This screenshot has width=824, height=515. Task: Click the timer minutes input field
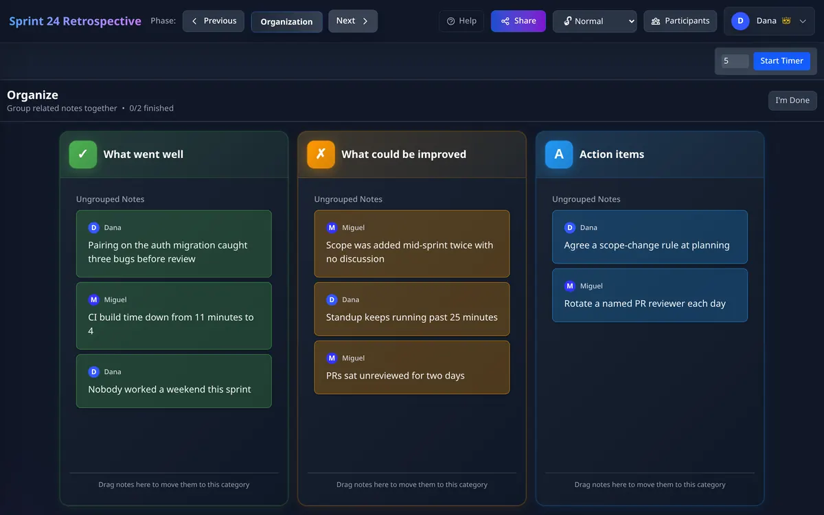coord(735,61)
